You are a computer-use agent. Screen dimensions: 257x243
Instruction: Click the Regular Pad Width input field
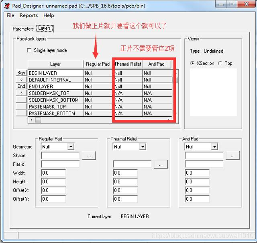coord(53,173)
